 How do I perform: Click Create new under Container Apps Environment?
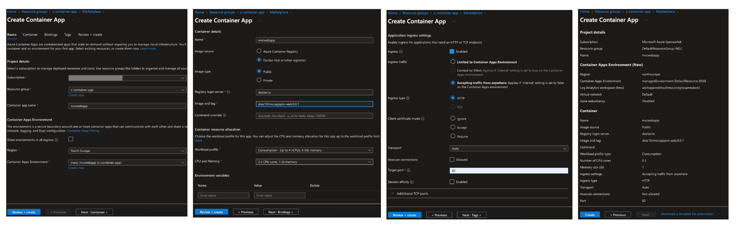point(76,168)
